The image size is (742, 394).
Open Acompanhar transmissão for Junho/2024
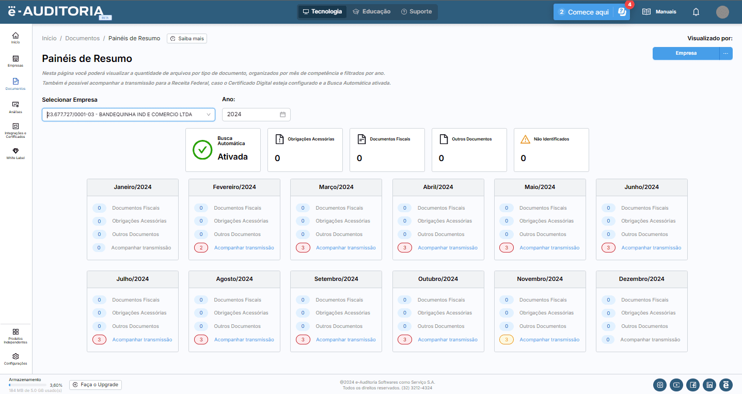(x=651, y=248)
